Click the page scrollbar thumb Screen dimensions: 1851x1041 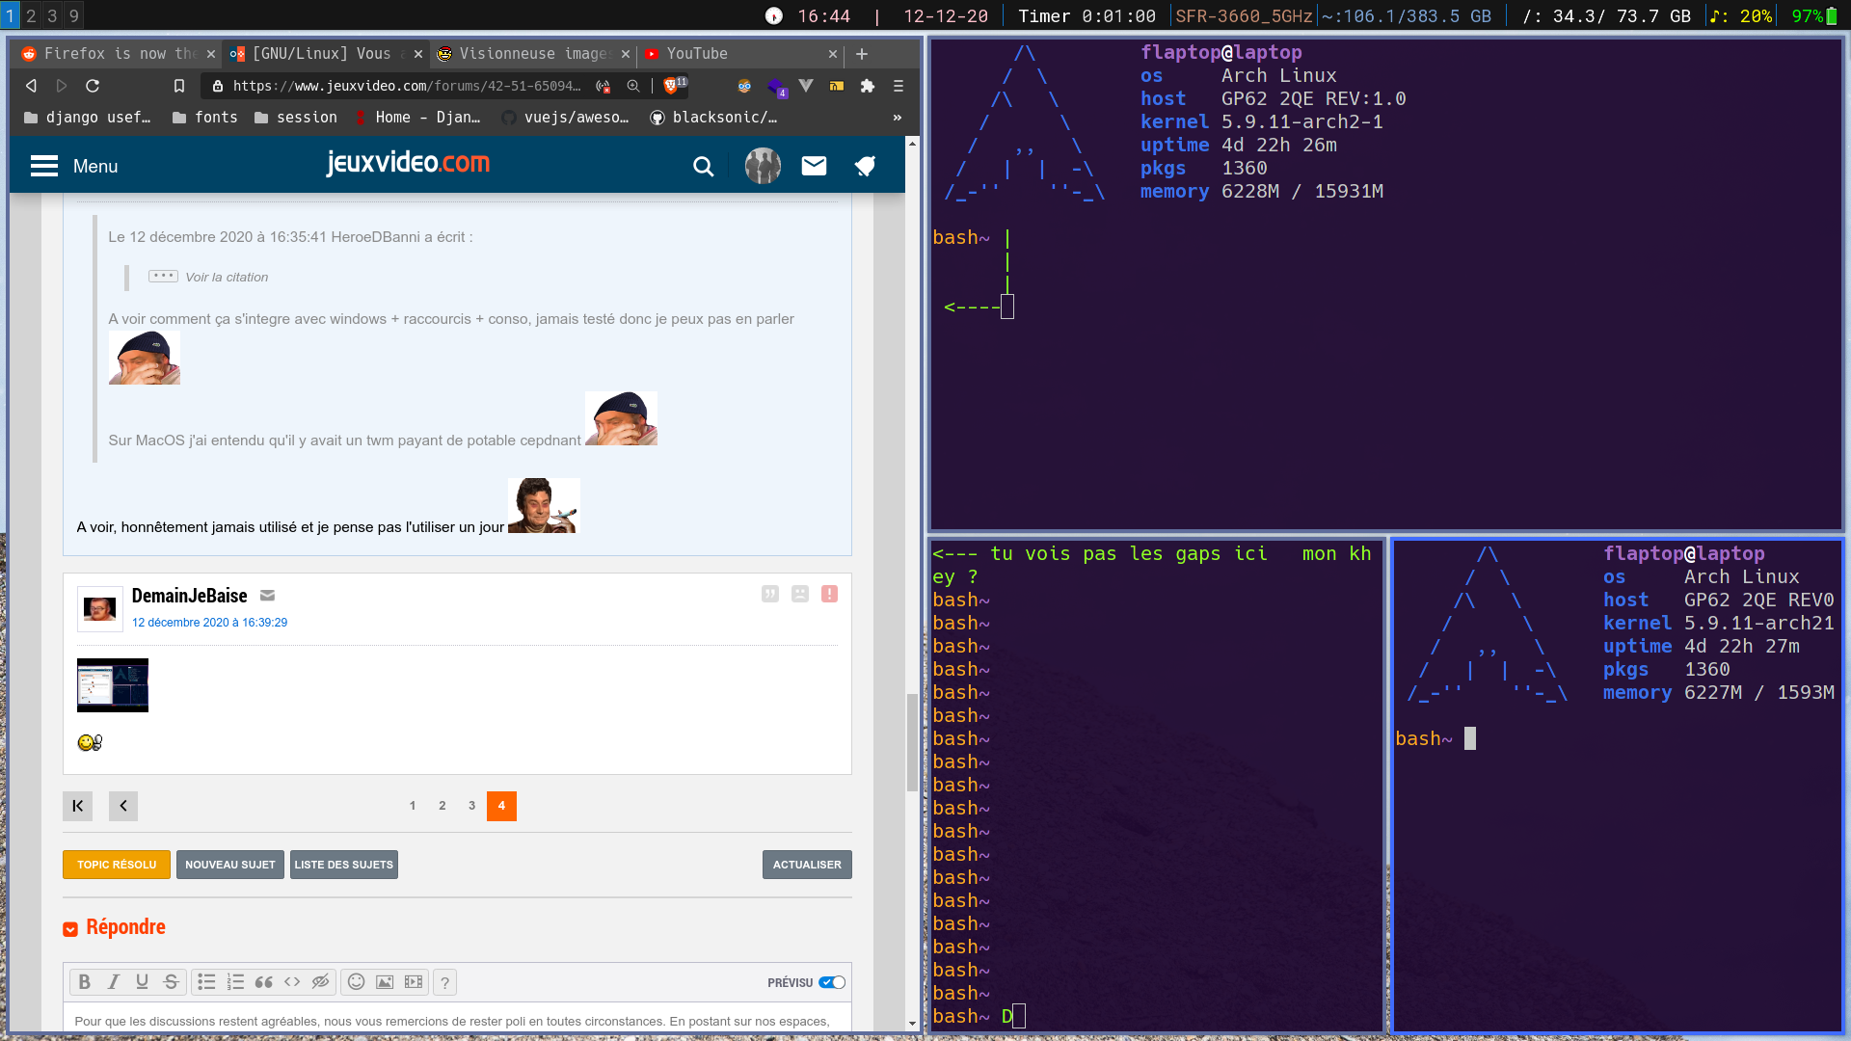(912, 742)
